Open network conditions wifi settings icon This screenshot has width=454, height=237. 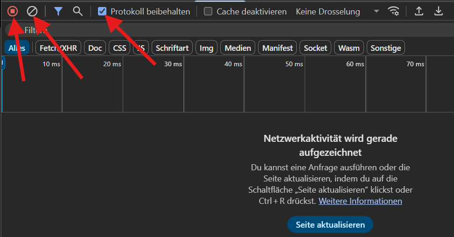393,11
